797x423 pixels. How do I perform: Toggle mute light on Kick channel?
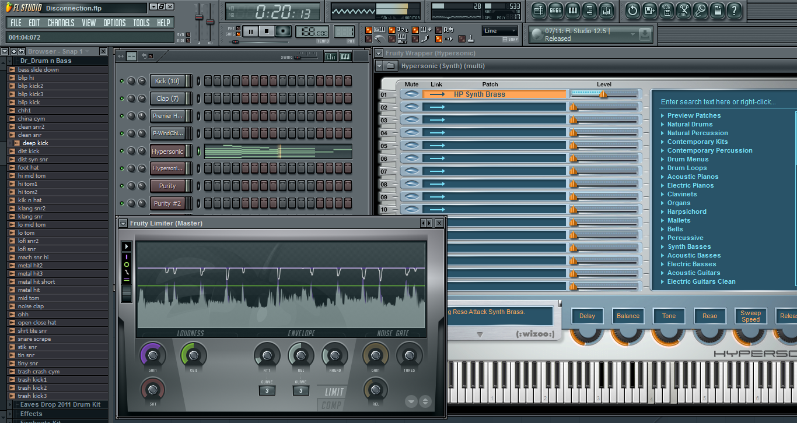pos(122,81)
